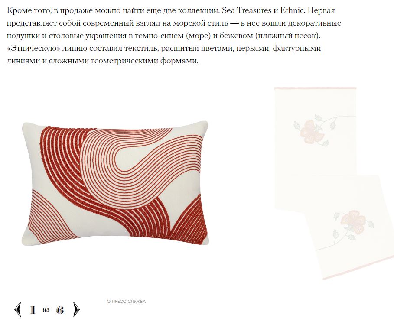394x325 pixels.
Task: Open the red striped pillow image
Action: tap(115, 183)
